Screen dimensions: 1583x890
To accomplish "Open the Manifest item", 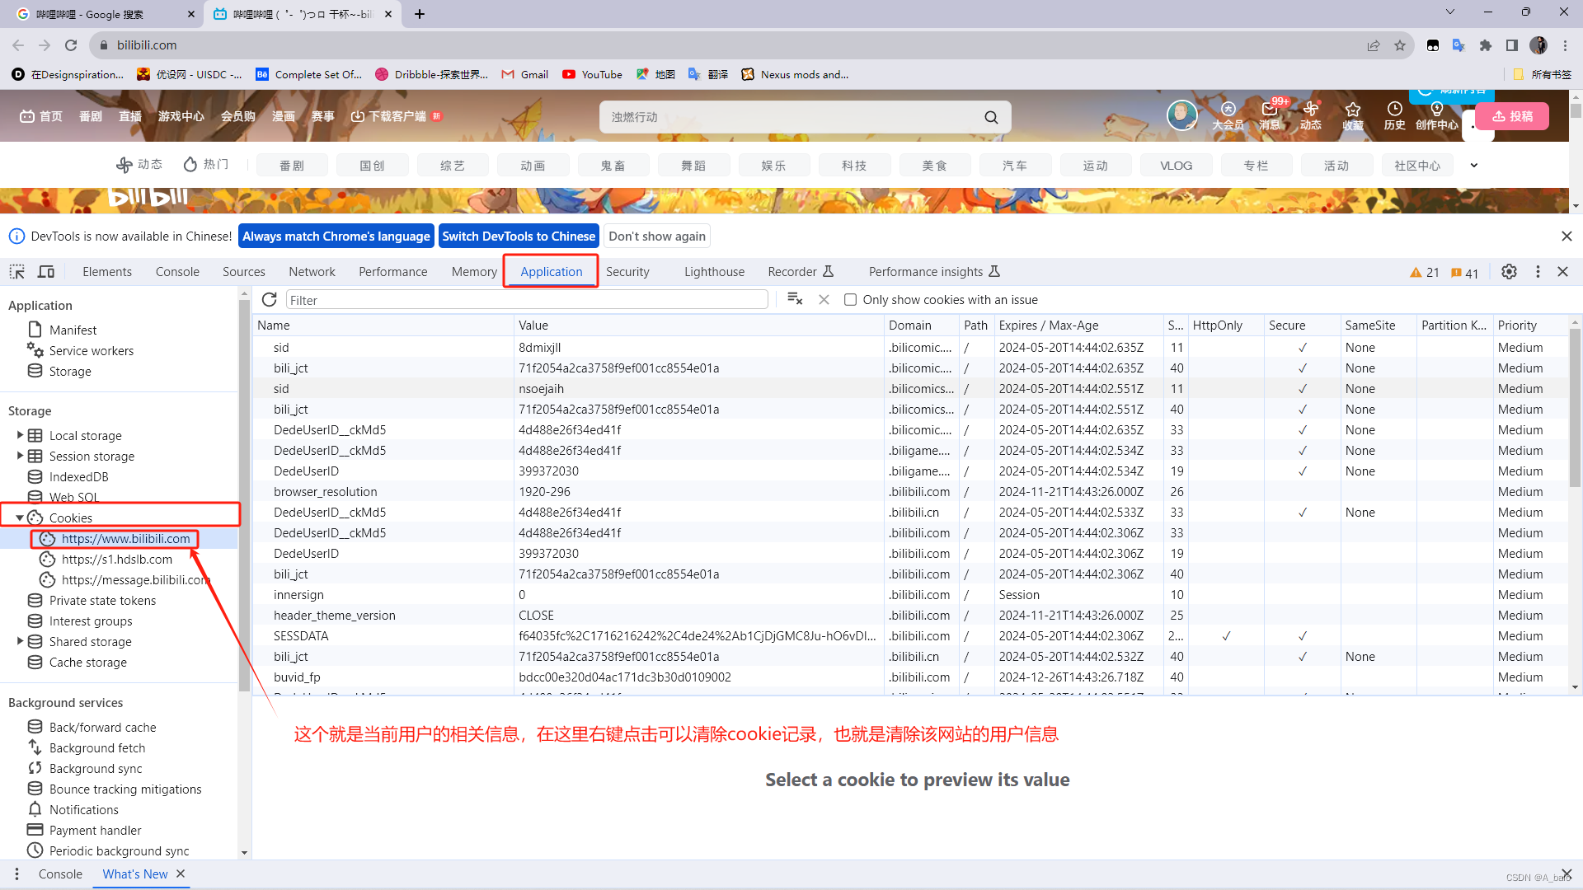I will 73,330.
